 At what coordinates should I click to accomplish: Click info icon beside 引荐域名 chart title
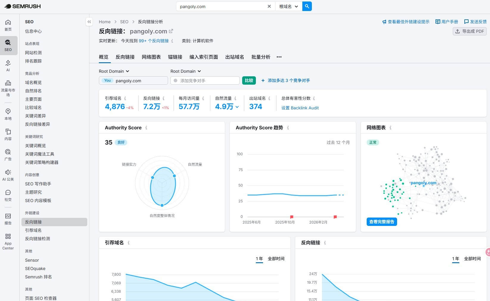[129, 243]
